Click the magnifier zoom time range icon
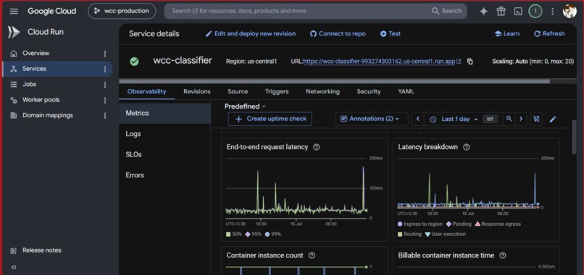The height and width of the screenshot is (275, 584). (509, 119)
